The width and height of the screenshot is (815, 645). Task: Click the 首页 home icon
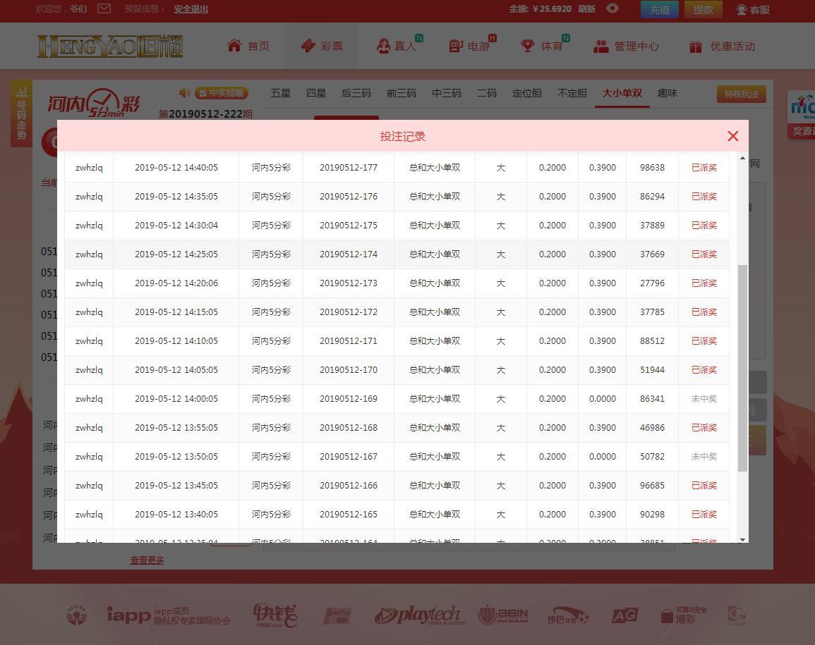tap(234, 46)
